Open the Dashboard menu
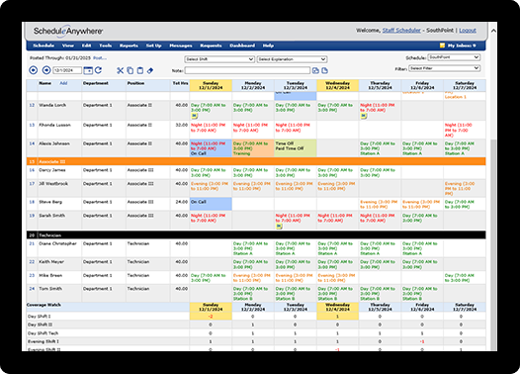 coord(242,46)
